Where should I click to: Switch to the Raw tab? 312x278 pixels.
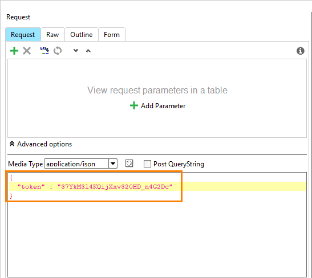52,35
